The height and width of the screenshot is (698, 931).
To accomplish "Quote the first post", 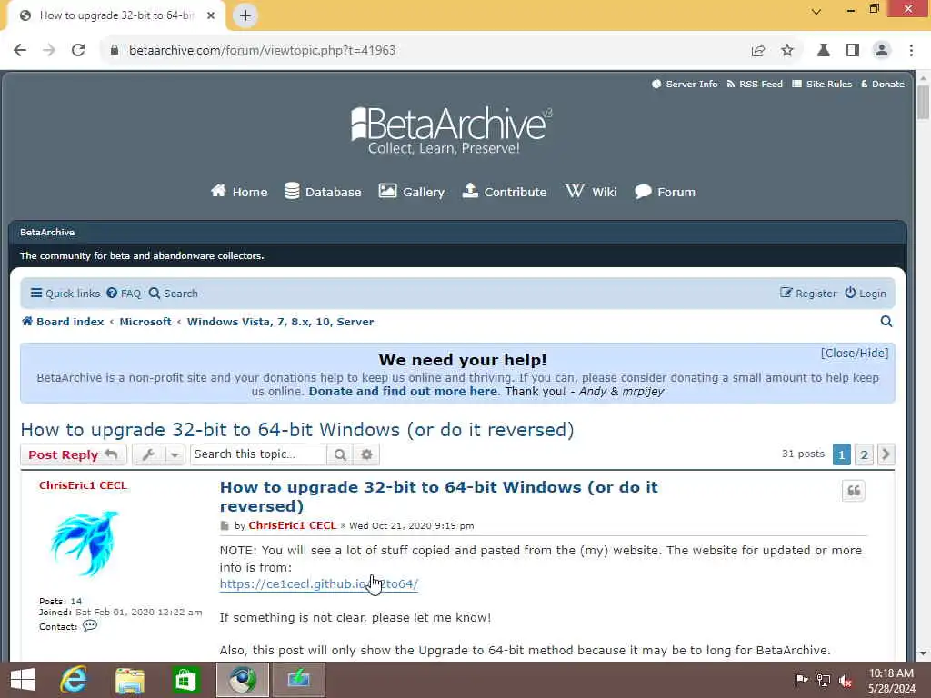I will click(x=854, y=491).
